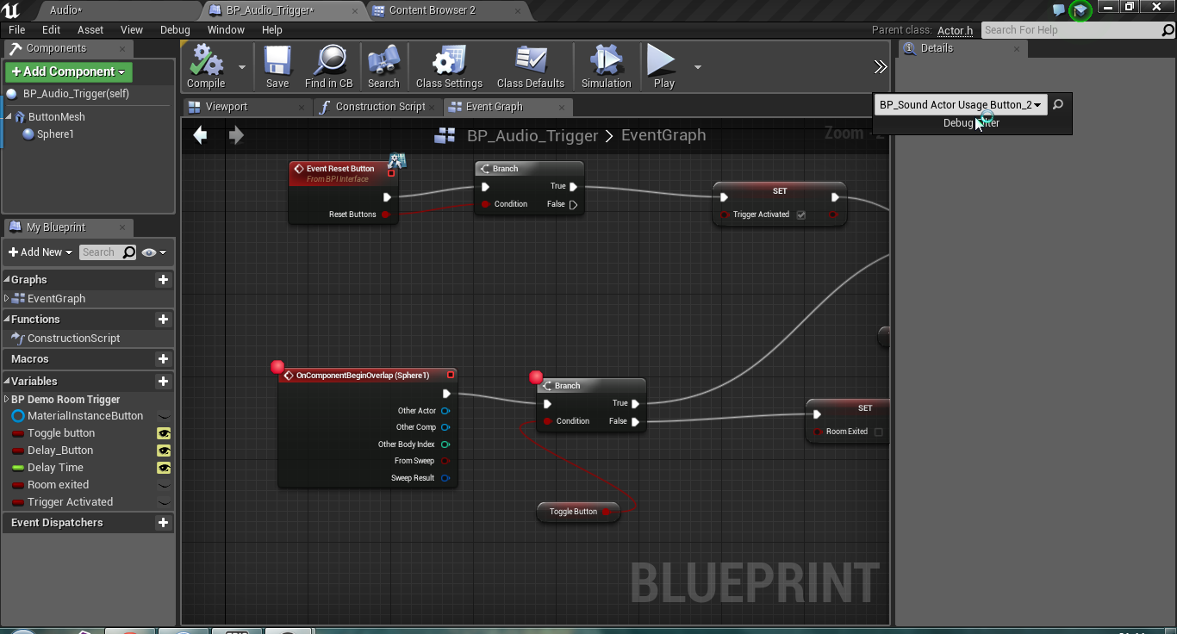Toggle visibility eye for Trigger Activated variable
Viewport: 1177px width, 634px height.
point(164,502)
